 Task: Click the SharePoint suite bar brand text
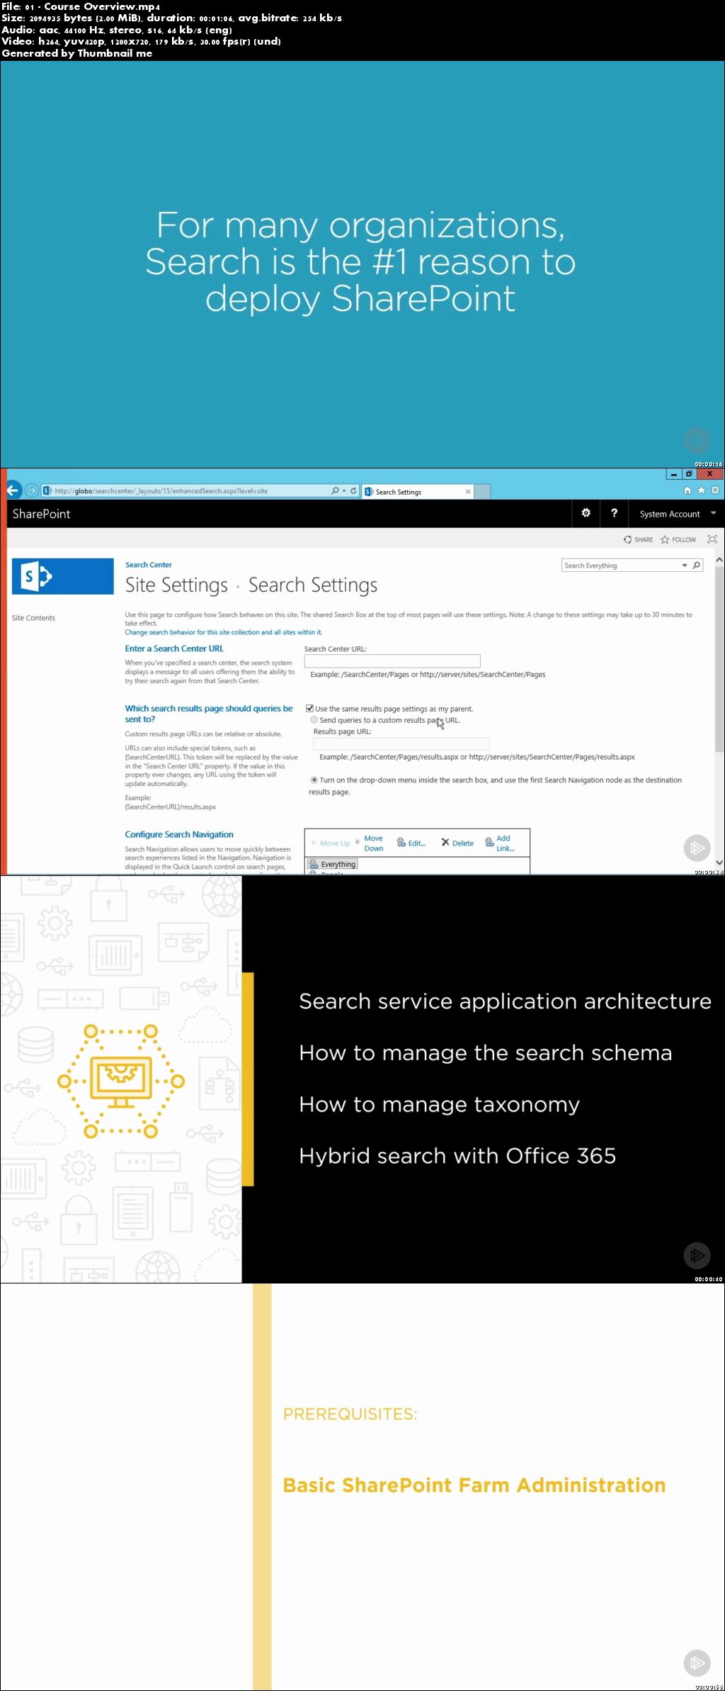tap(41, 514)
